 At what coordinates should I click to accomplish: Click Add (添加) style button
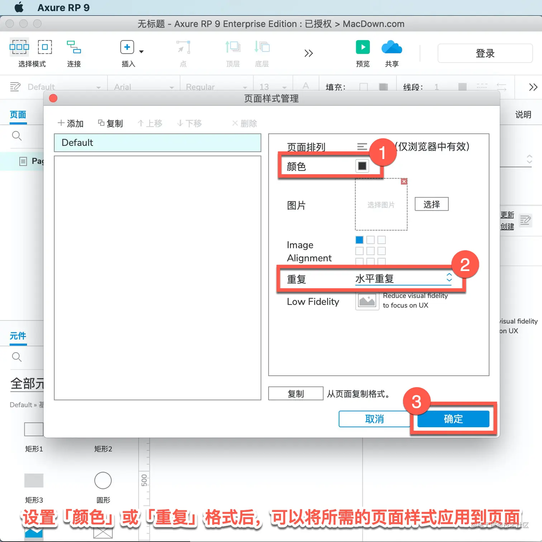point(70,123)
